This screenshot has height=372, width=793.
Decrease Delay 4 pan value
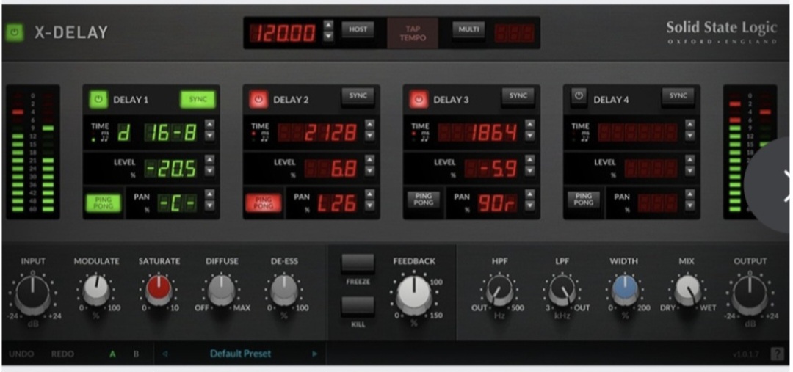[689, 205]
